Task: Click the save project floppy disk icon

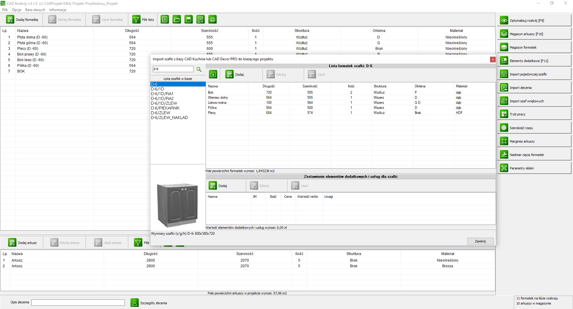Action: (x=189, y=20)
